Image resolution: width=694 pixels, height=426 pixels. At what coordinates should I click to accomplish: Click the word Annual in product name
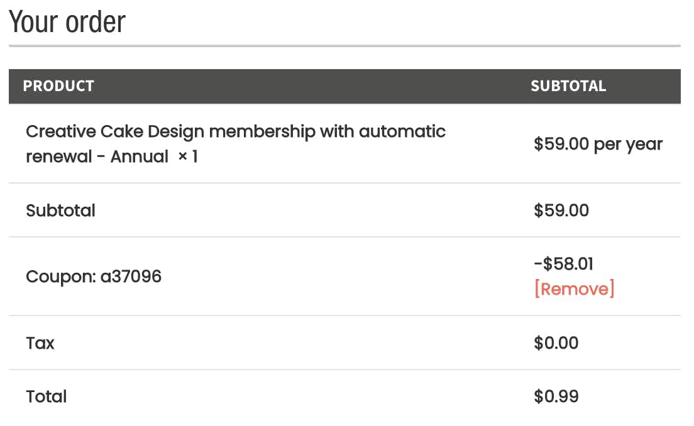click(140, 156)
